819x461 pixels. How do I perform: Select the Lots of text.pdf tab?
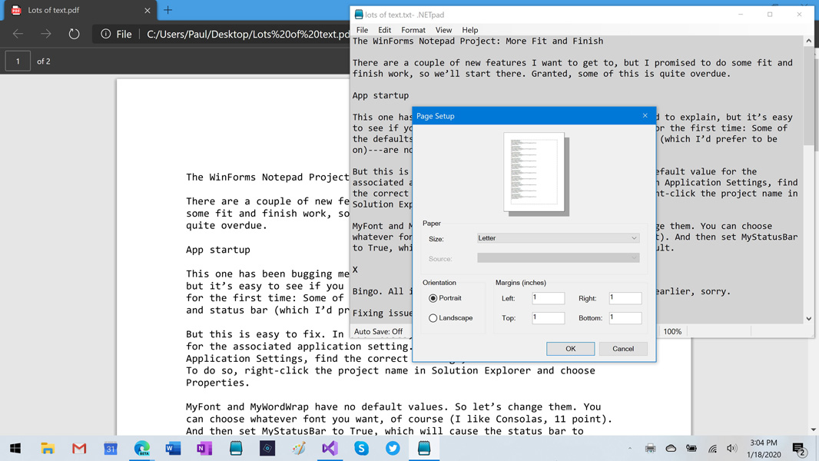pos(81,11)
